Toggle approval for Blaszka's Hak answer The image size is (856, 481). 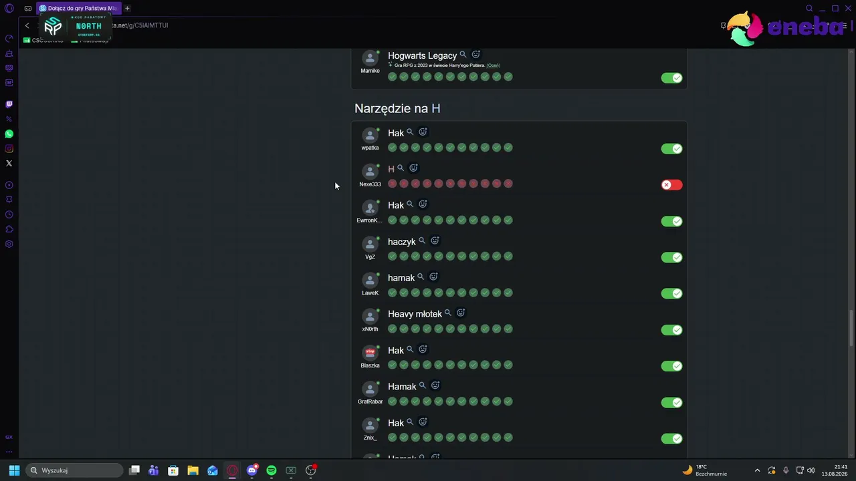click(x=672, y=366)
